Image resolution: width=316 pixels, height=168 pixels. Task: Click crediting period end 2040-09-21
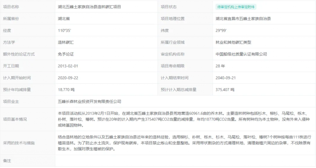tap(226, 78)
